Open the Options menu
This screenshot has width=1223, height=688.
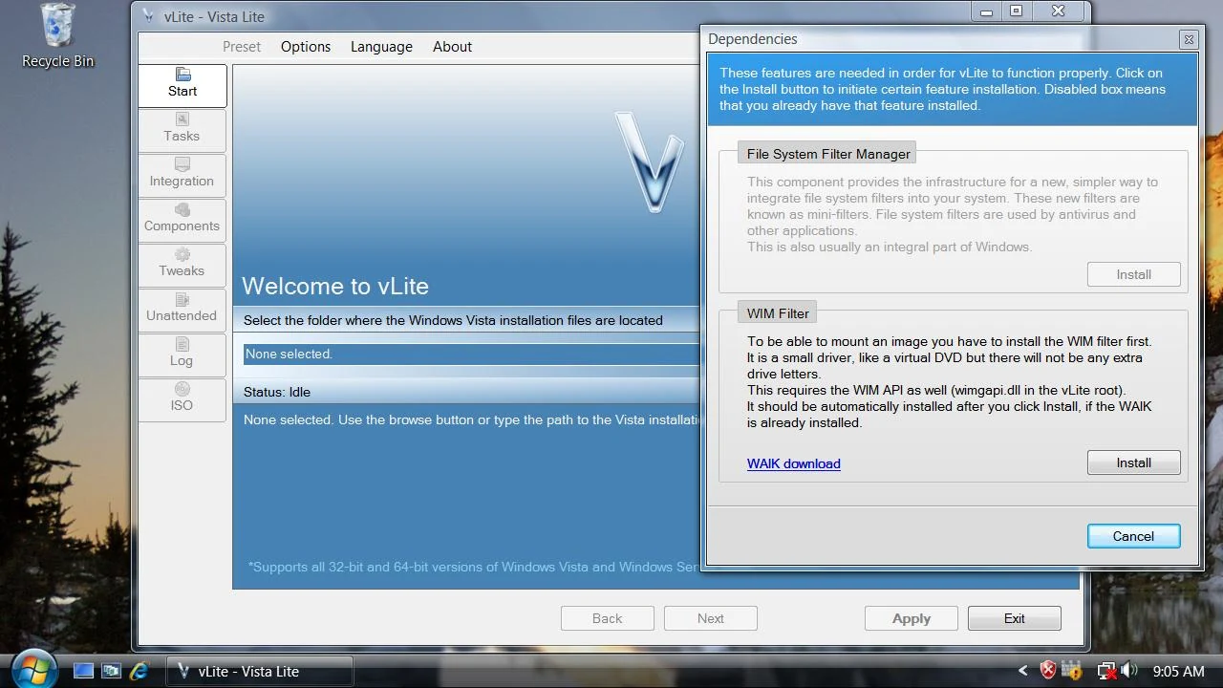306,47
